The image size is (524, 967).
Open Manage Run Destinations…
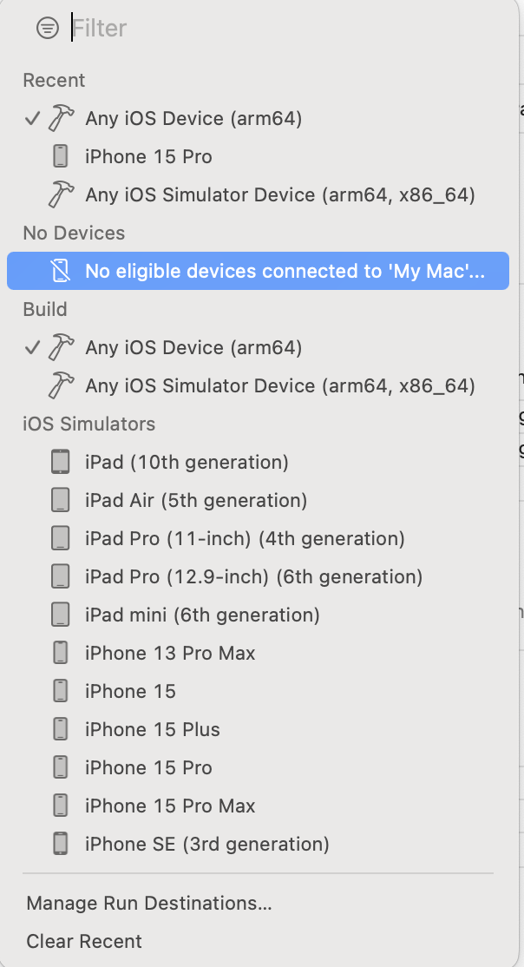(149, 903)
